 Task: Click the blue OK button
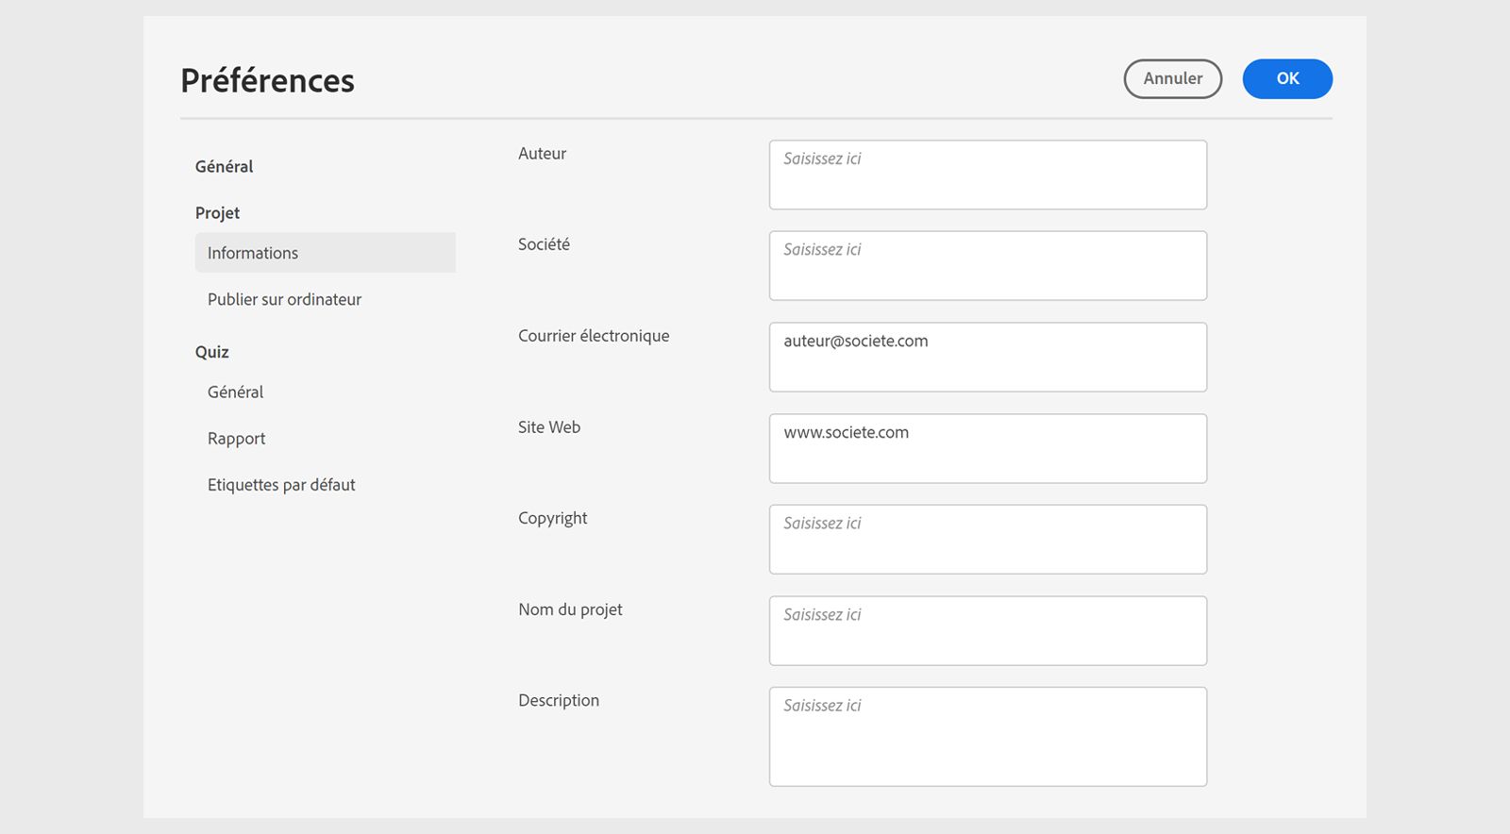(1286, 79)
